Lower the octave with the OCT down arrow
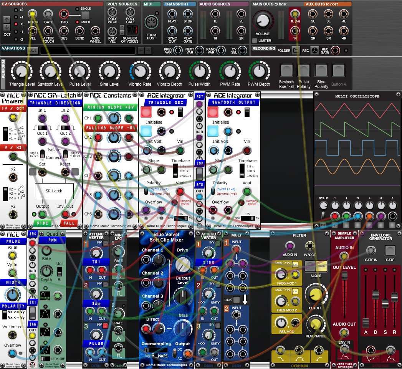 [7, 27]
